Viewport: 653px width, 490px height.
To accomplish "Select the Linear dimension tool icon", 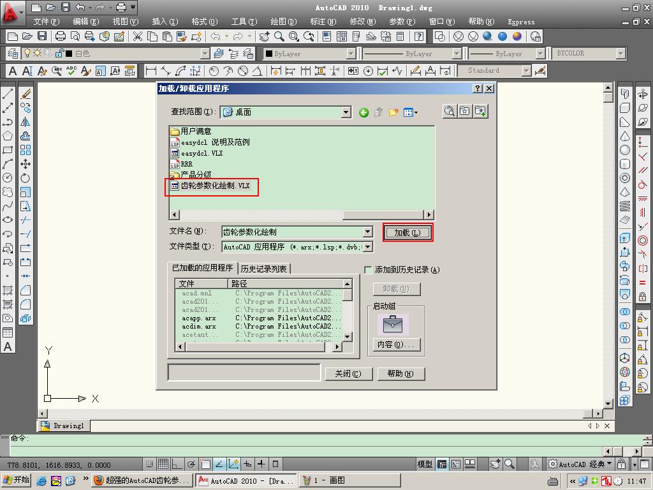I will point(150,71).
